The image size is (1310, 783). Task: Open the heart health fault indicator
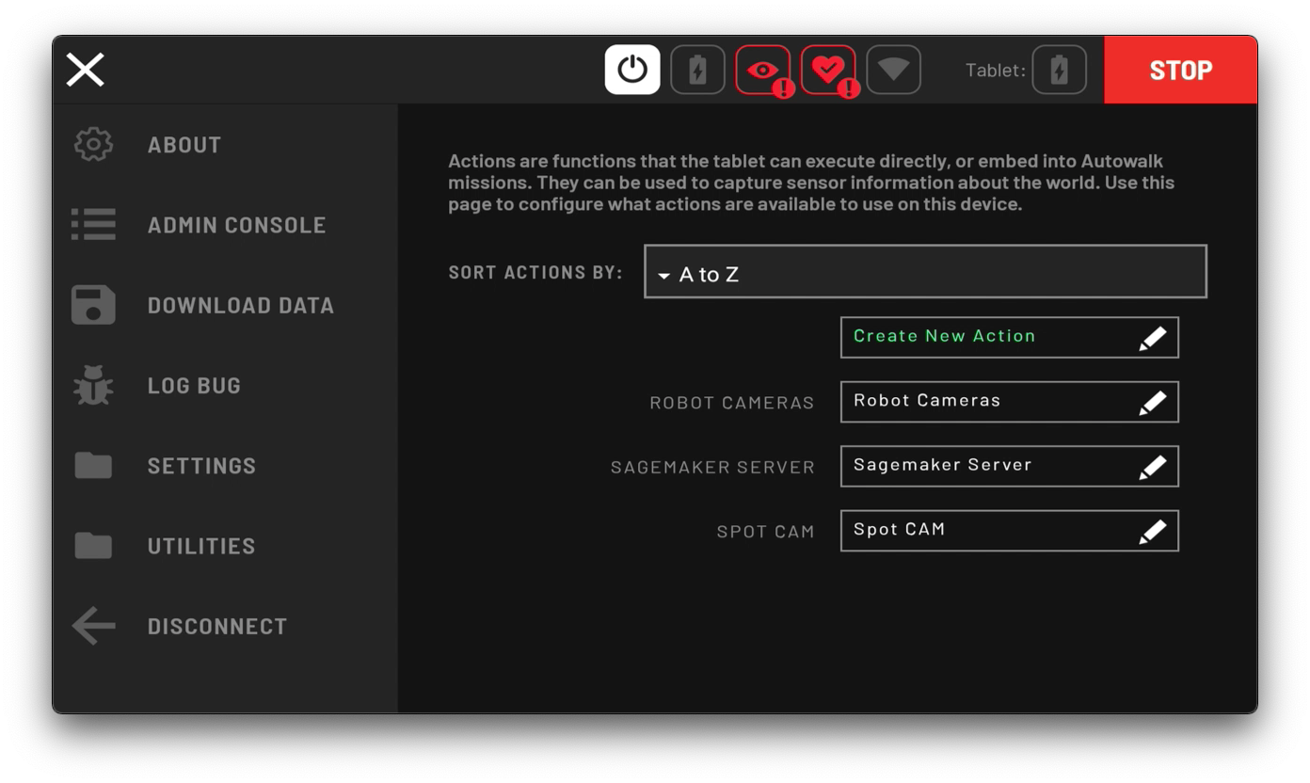click(829, 70)
